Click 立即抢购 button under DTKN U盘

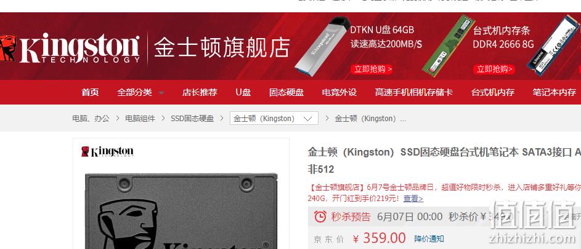(x=372, y=69)
